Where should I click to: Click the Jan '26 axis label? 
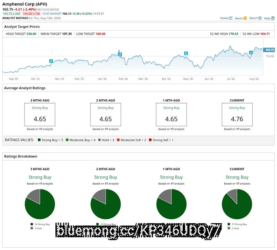click(102, 79)
